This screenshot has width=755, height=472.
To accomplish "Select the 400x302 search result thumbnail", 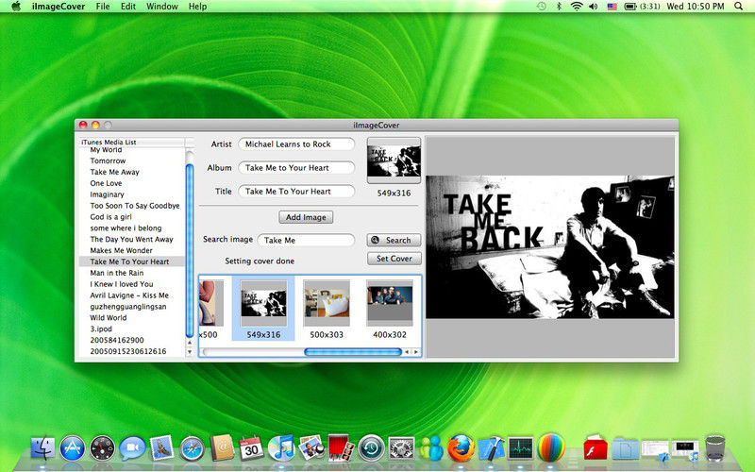I will (x=390, y=309).
